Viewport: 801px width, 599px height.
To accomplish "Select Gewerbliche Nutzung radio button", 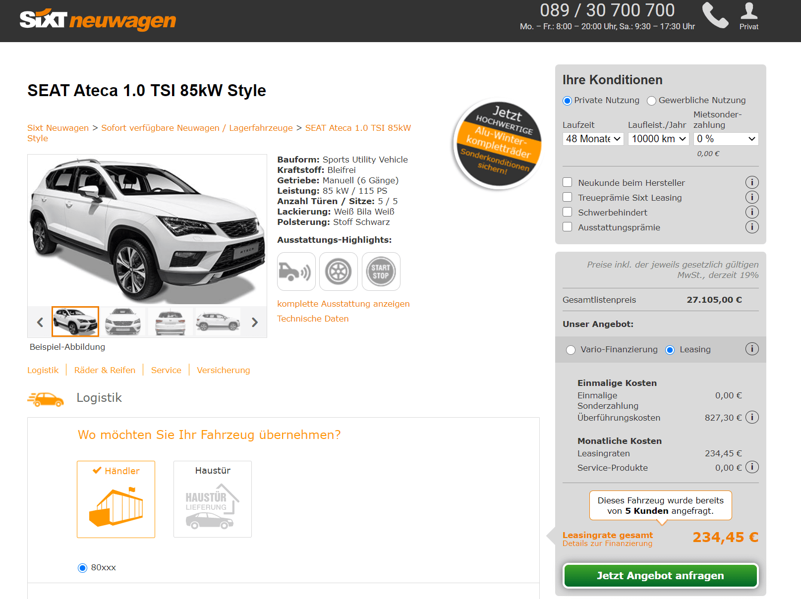I will (651, 101).
